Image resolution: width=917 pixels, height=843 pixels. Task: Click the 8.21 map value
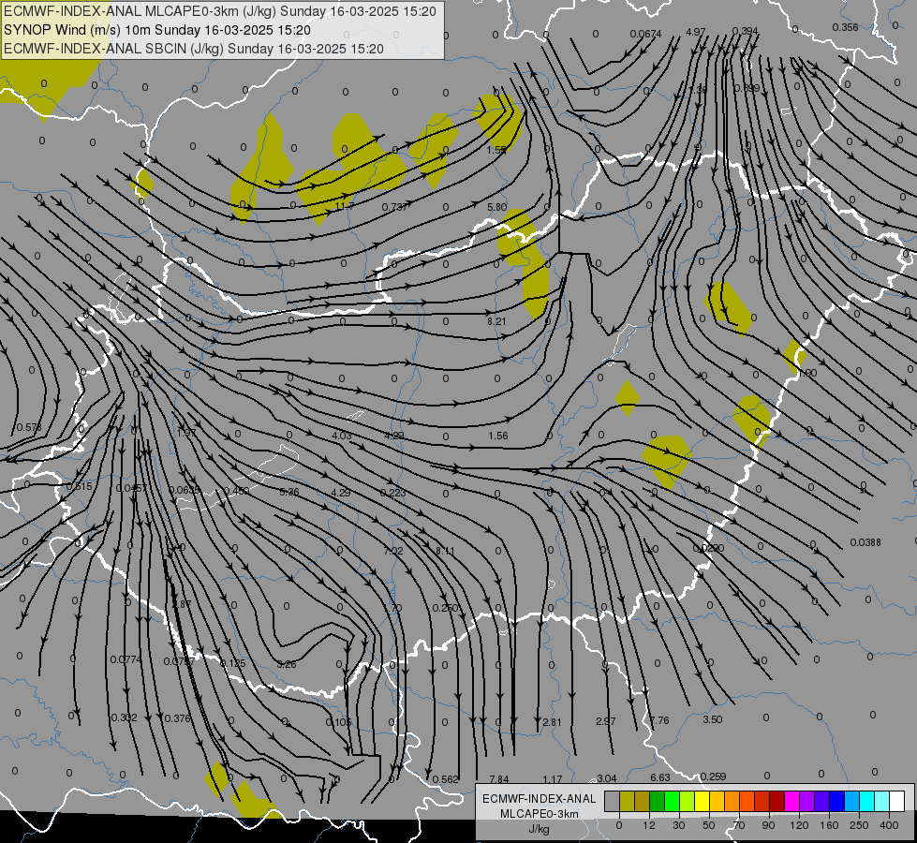click(x=496, y=321)
